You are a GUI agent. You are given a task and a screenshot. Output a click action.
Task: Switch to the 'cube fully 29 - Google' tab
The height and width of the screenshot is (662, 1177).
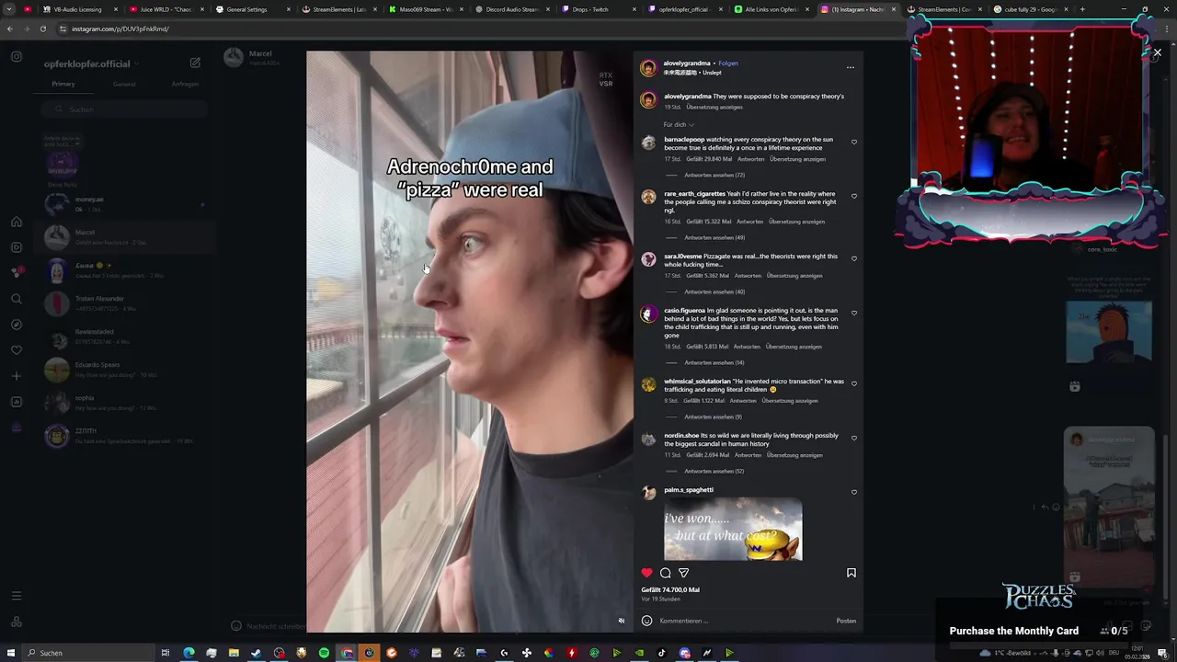(x=1030, y=9)
